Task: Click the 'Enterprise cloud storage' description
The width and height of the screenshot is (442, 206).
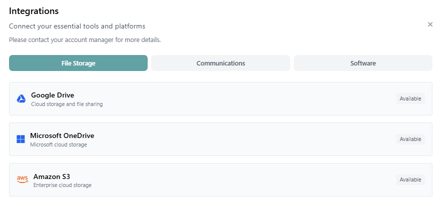Action: pos(62,185)
